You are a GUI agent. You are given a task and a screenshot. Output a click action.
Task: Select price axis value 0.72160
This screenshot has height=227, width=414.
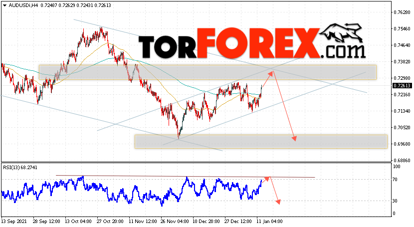(402, 94)
